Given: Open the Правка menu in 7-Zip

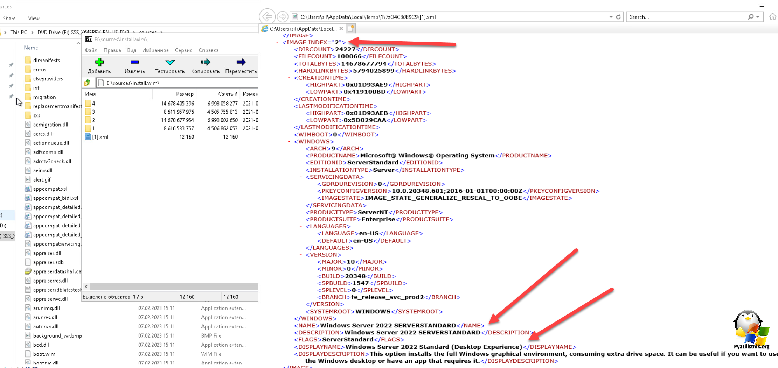Looking at the screenshot, I should pos(112,50).
